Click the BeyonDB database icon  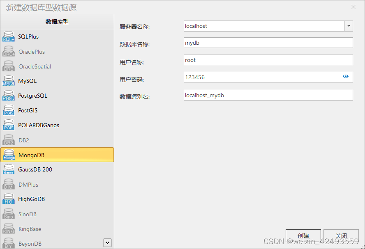click(9, 243)
